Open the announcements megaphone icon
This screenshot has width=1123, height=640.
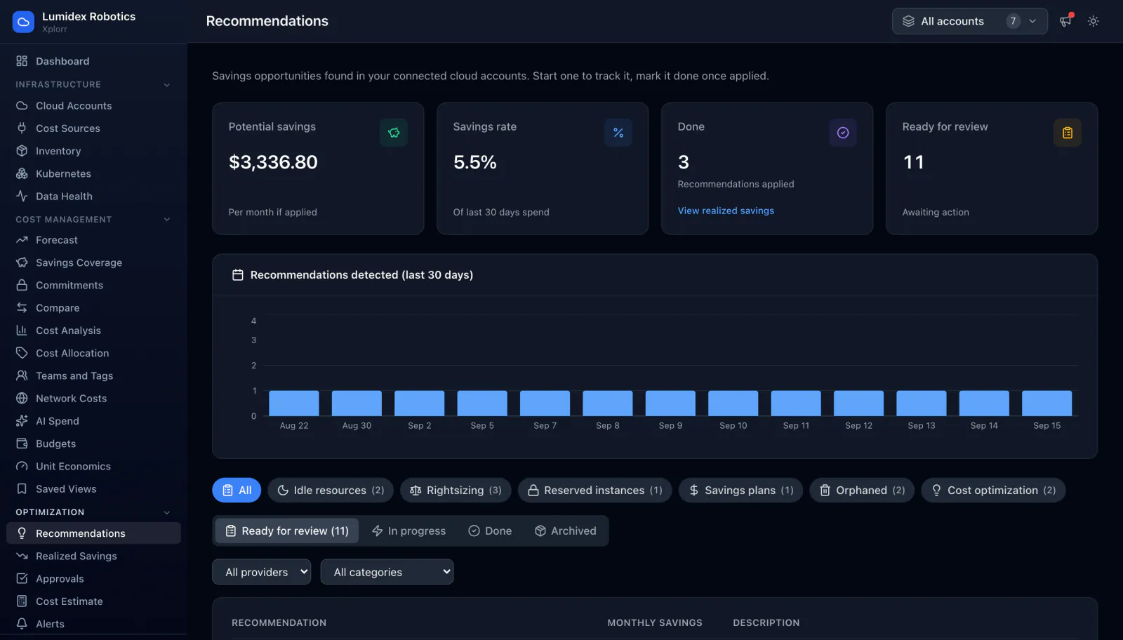pos(1065,21)
